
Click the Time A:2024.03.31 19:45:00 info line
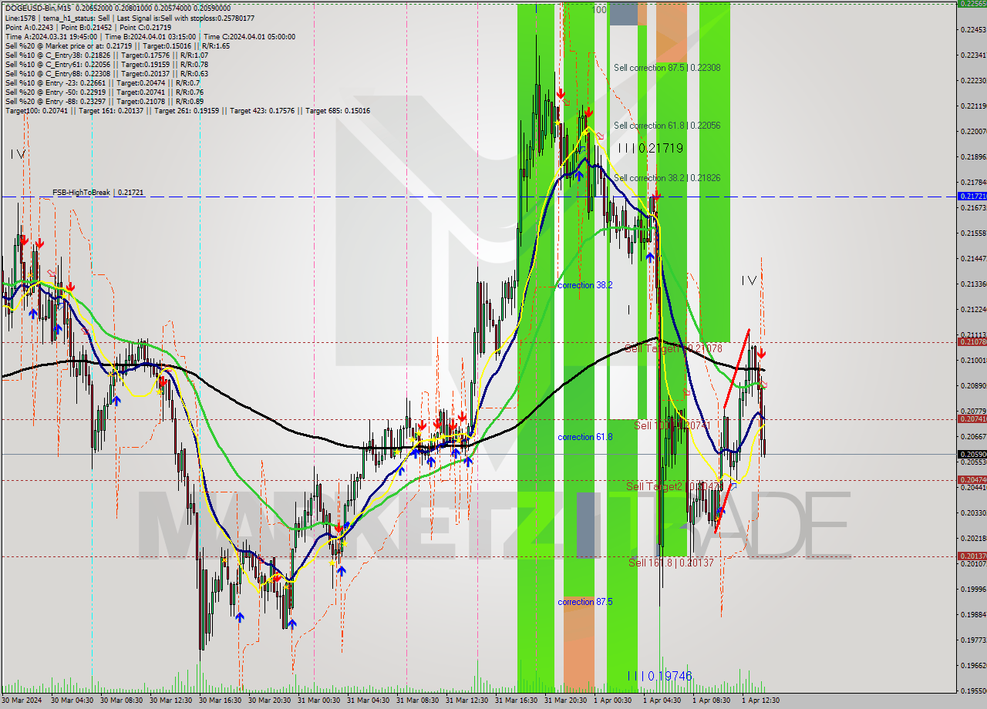click(x=150, y=37)
